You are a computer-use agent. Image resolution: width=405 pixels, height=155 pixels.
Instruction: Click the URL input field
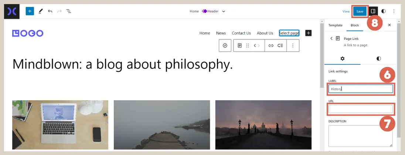click(x=361, y=109)
